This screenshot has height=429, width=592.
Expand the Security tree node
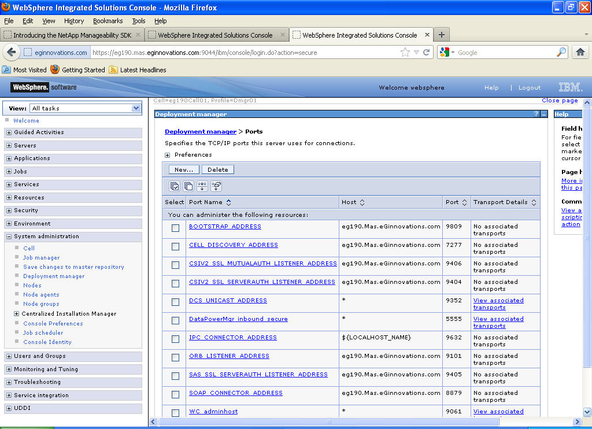point(9,210)
